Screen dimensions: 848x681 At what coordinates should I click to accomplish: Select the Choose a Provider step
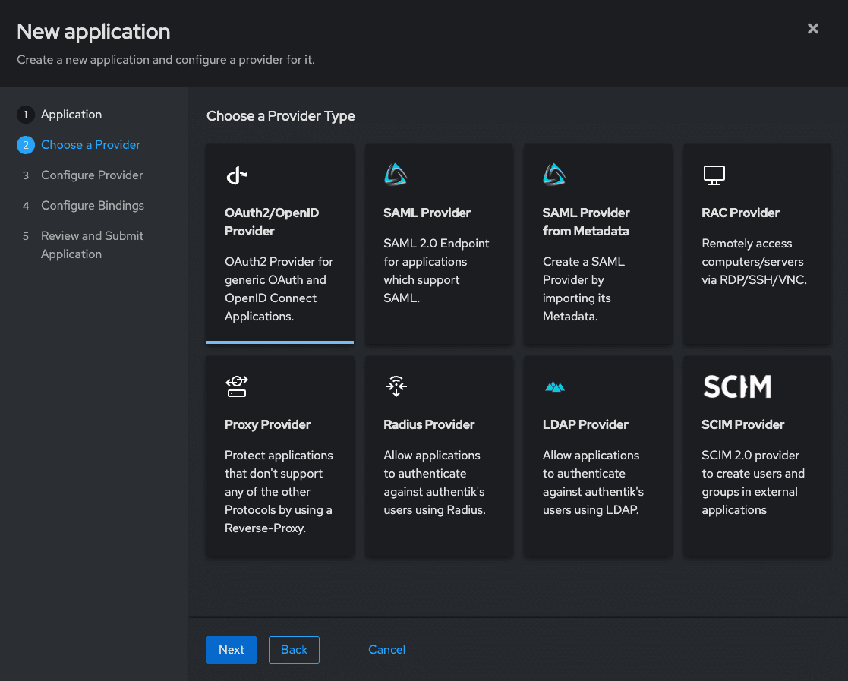90,145
